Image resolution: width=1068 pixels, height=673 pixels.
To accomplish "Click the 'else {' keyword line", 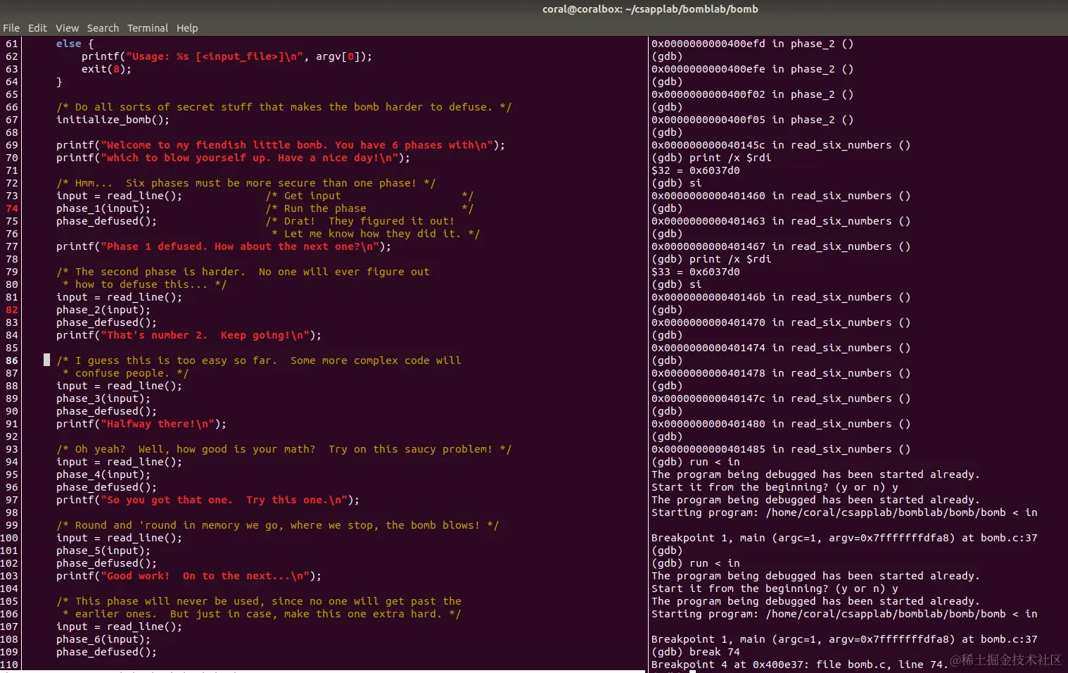I will click(x=75, y=44).
